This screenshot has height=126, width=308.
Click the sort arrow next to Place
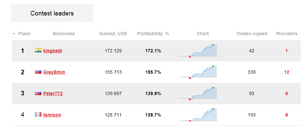pos(14,34)
